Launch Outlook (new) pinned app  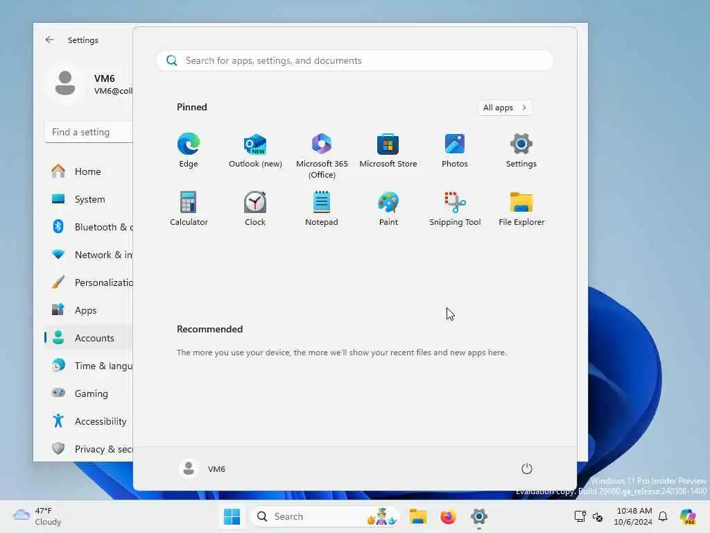coord(255,151)
